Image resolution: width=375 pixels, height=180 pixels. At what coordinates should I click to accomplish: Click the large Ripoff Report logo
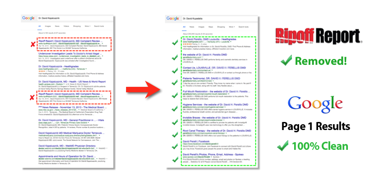click(319, 36)
